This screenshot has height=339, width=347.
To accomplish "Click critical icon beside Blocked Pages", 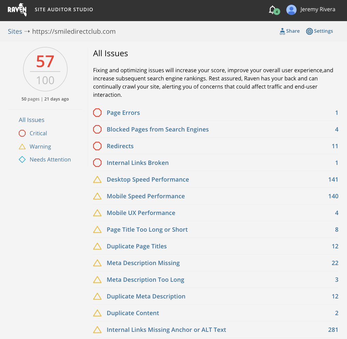I will pos(97,129).
